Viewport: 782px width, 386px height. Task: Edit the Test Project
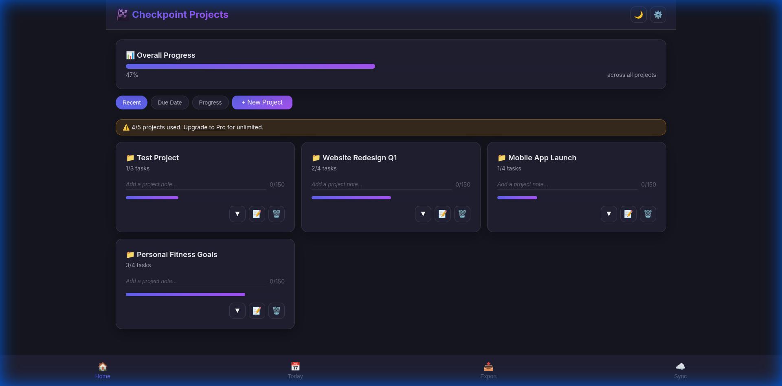(257, 214)
